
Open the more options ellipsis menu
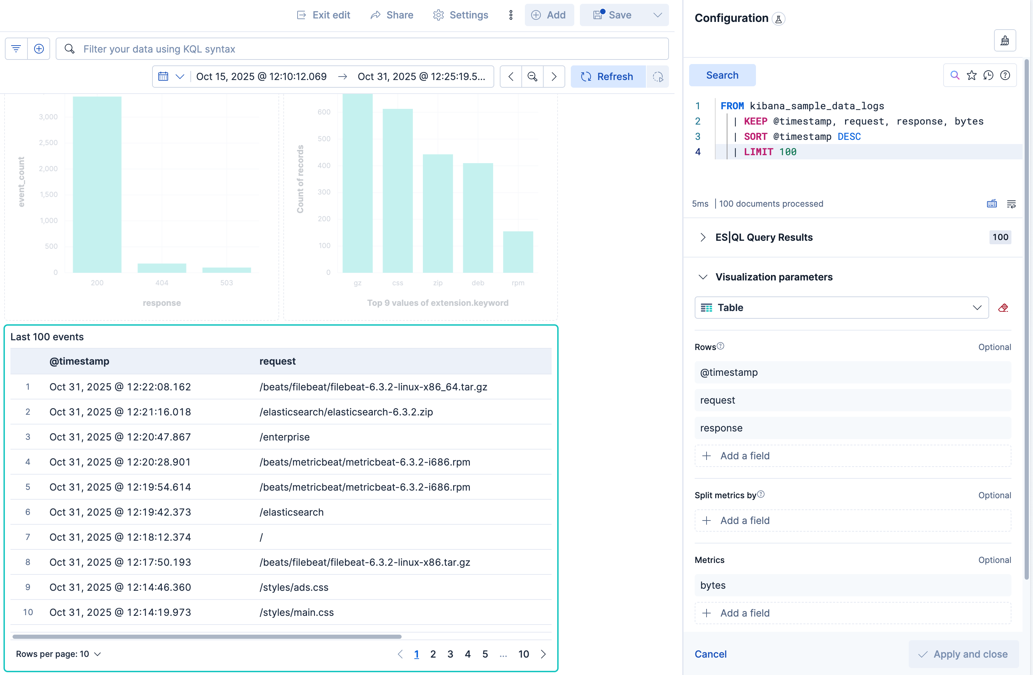coord(511,15)
